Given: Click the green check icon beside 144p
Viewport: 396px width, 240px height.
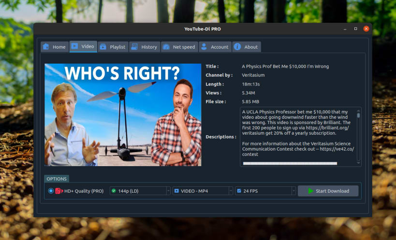Looking at the screenshot, I should click(x=114, y=191).
